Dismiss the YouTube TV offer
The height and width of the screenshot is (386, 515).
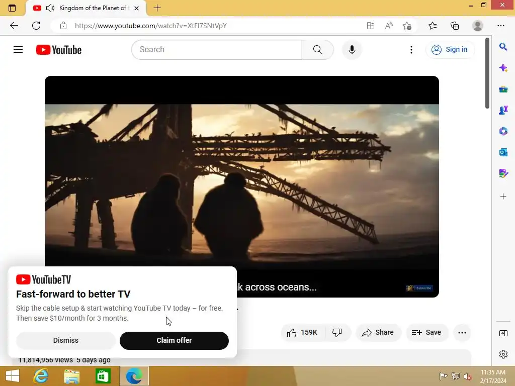tap(66, 340)
